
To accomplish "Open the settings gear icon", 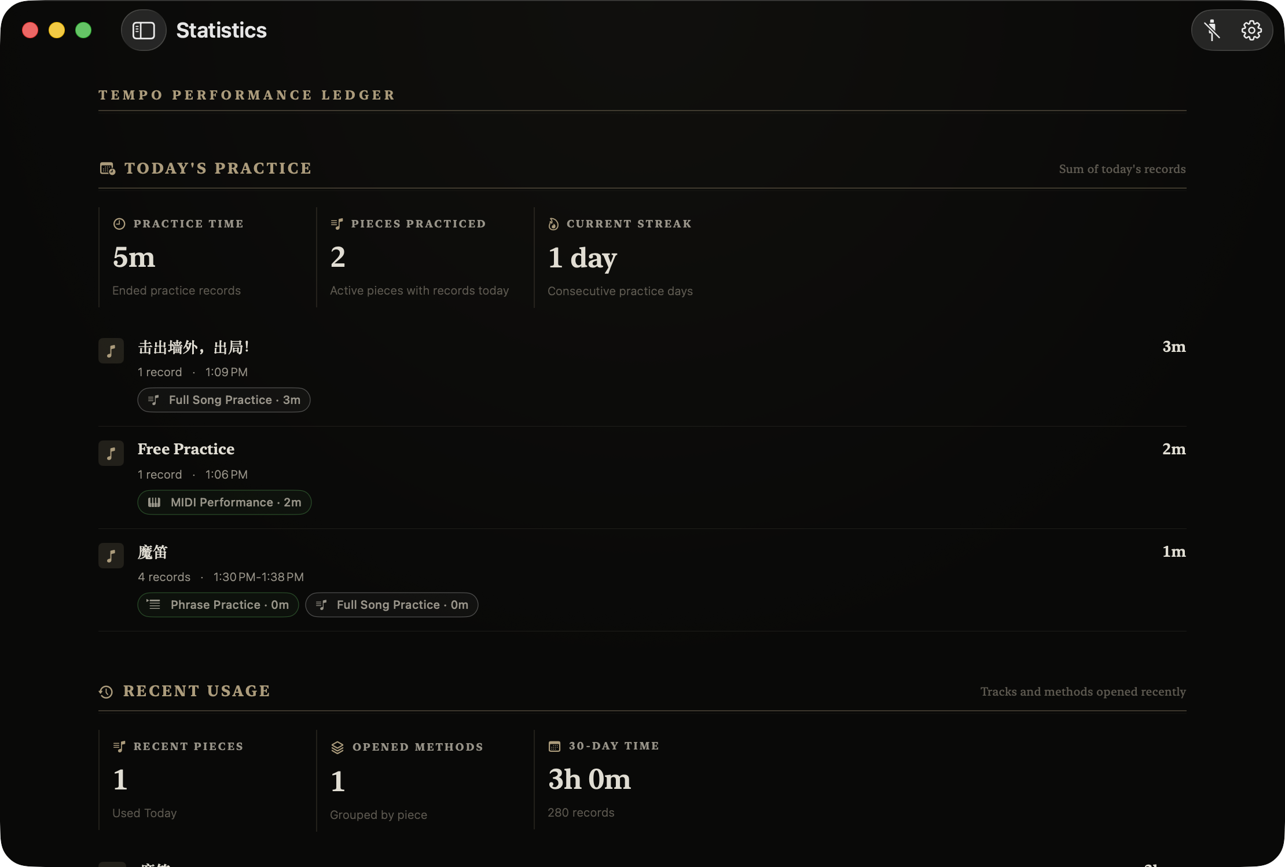I will (x=1251, y=30).
